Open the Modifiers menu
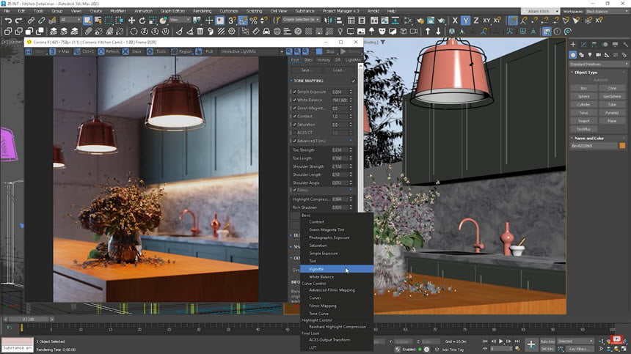The height and width of the screenshot is (354, 631). 118,11
